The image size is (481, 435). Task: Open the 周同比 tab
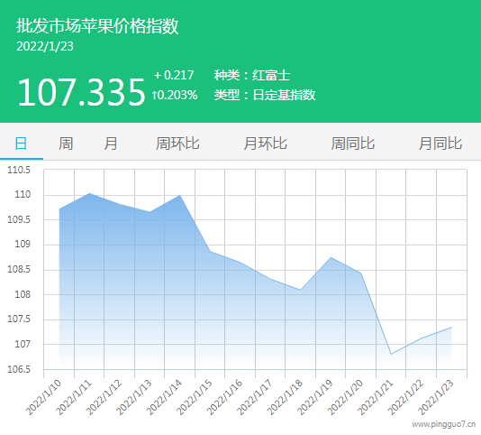coord(353,143)
